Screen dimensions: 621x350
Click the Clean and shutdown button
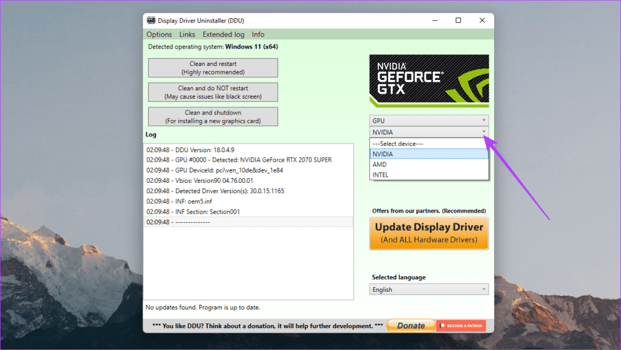point(213,116)
